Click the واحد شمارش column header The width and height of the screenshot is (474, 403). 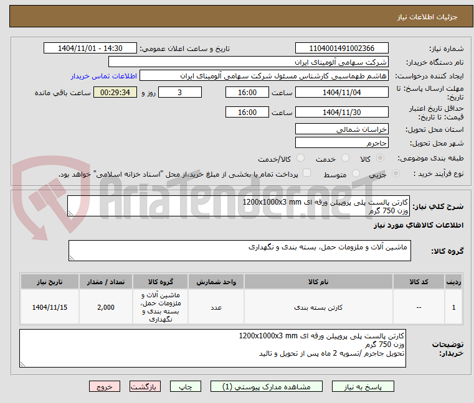point(216,282)
